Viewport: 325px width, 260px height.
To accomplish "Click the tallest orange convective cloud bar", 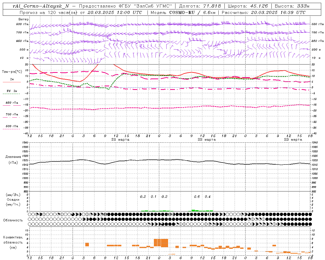I will (161, 243).
